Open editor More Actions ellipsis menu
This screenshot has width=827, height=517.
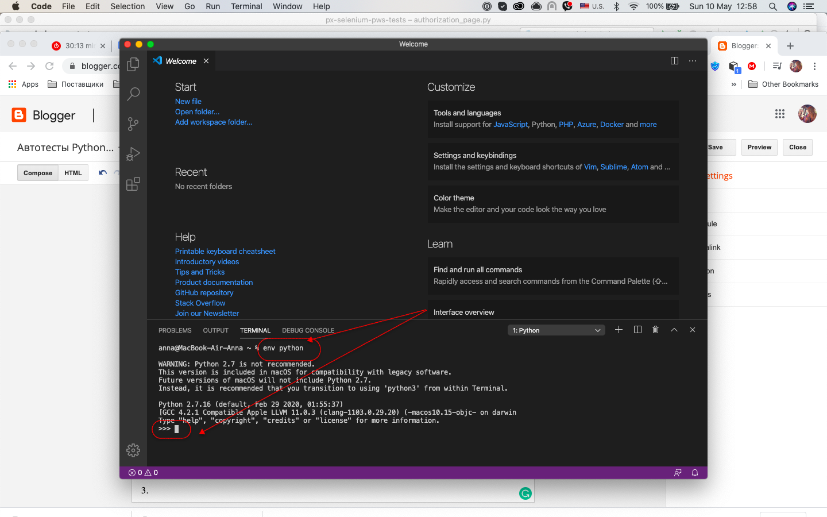pyautogui.click(x=693, y=61)
